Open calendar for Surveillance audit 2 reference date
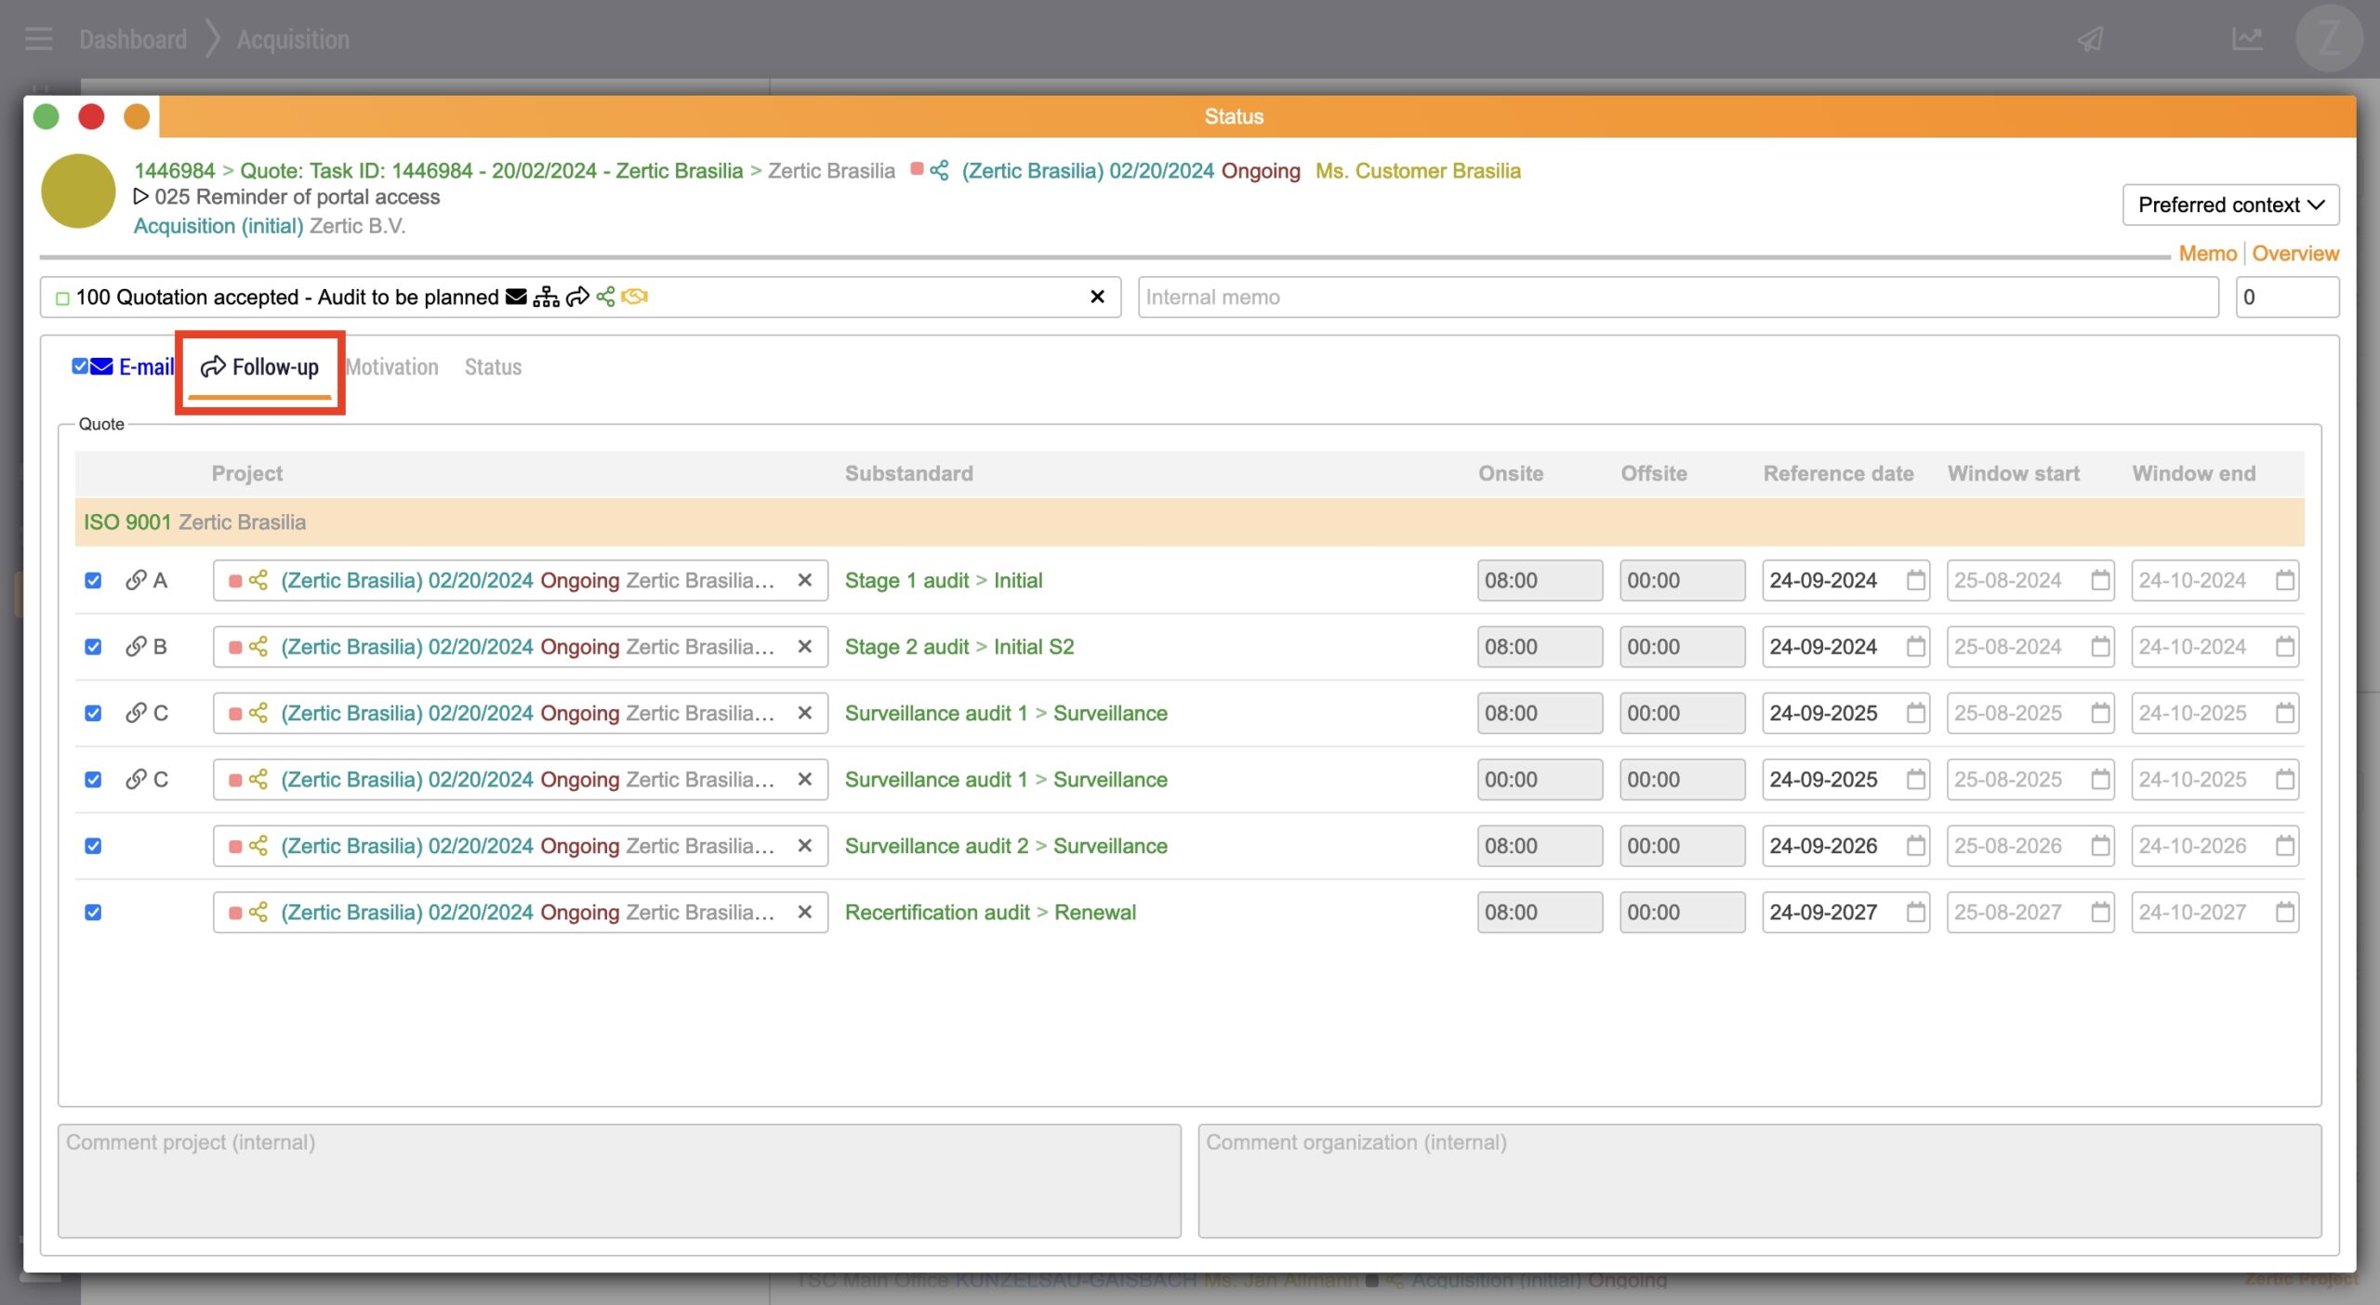 coord(1915,846)
